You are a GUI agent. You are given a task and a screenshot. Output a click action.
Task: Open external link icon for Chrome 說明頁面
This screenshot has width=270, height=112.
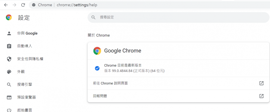[x=261, y=83]
